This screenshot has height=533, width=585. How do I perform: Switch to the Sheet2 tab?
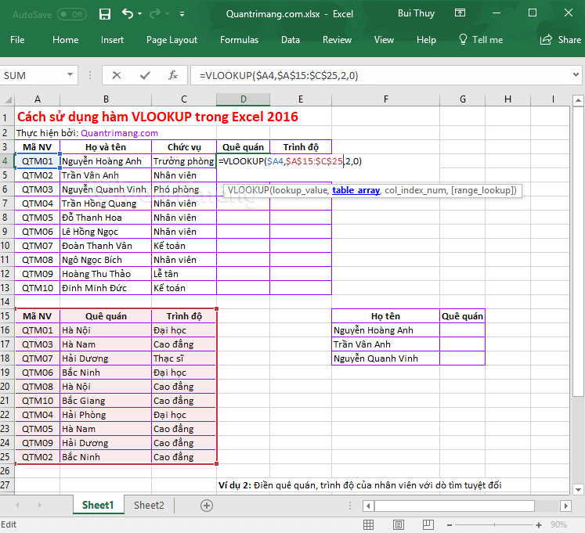click(x=149, y=505)
